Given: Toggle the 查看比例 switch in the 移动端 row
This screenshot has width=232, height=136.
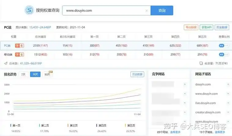Looking at the screenshot, I should [x=224, y=55].
